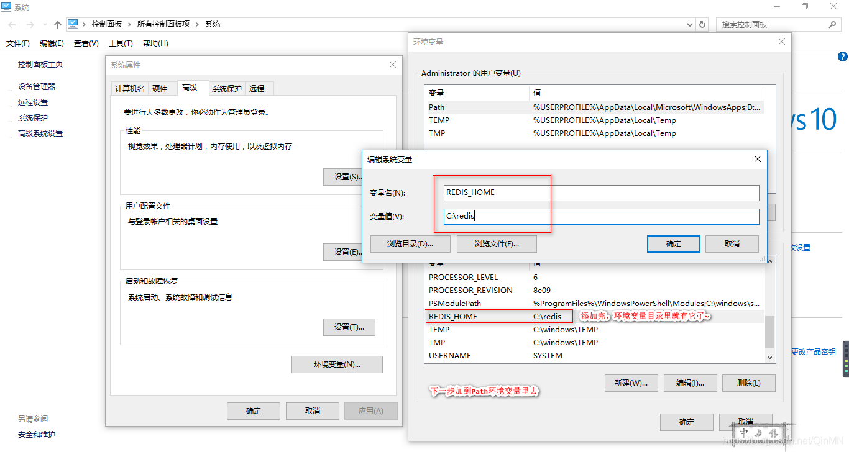The width and height of the screenshot is (849, 452).
Task: Click 取消 in System Properties dialog
Action: pos(313,411)
